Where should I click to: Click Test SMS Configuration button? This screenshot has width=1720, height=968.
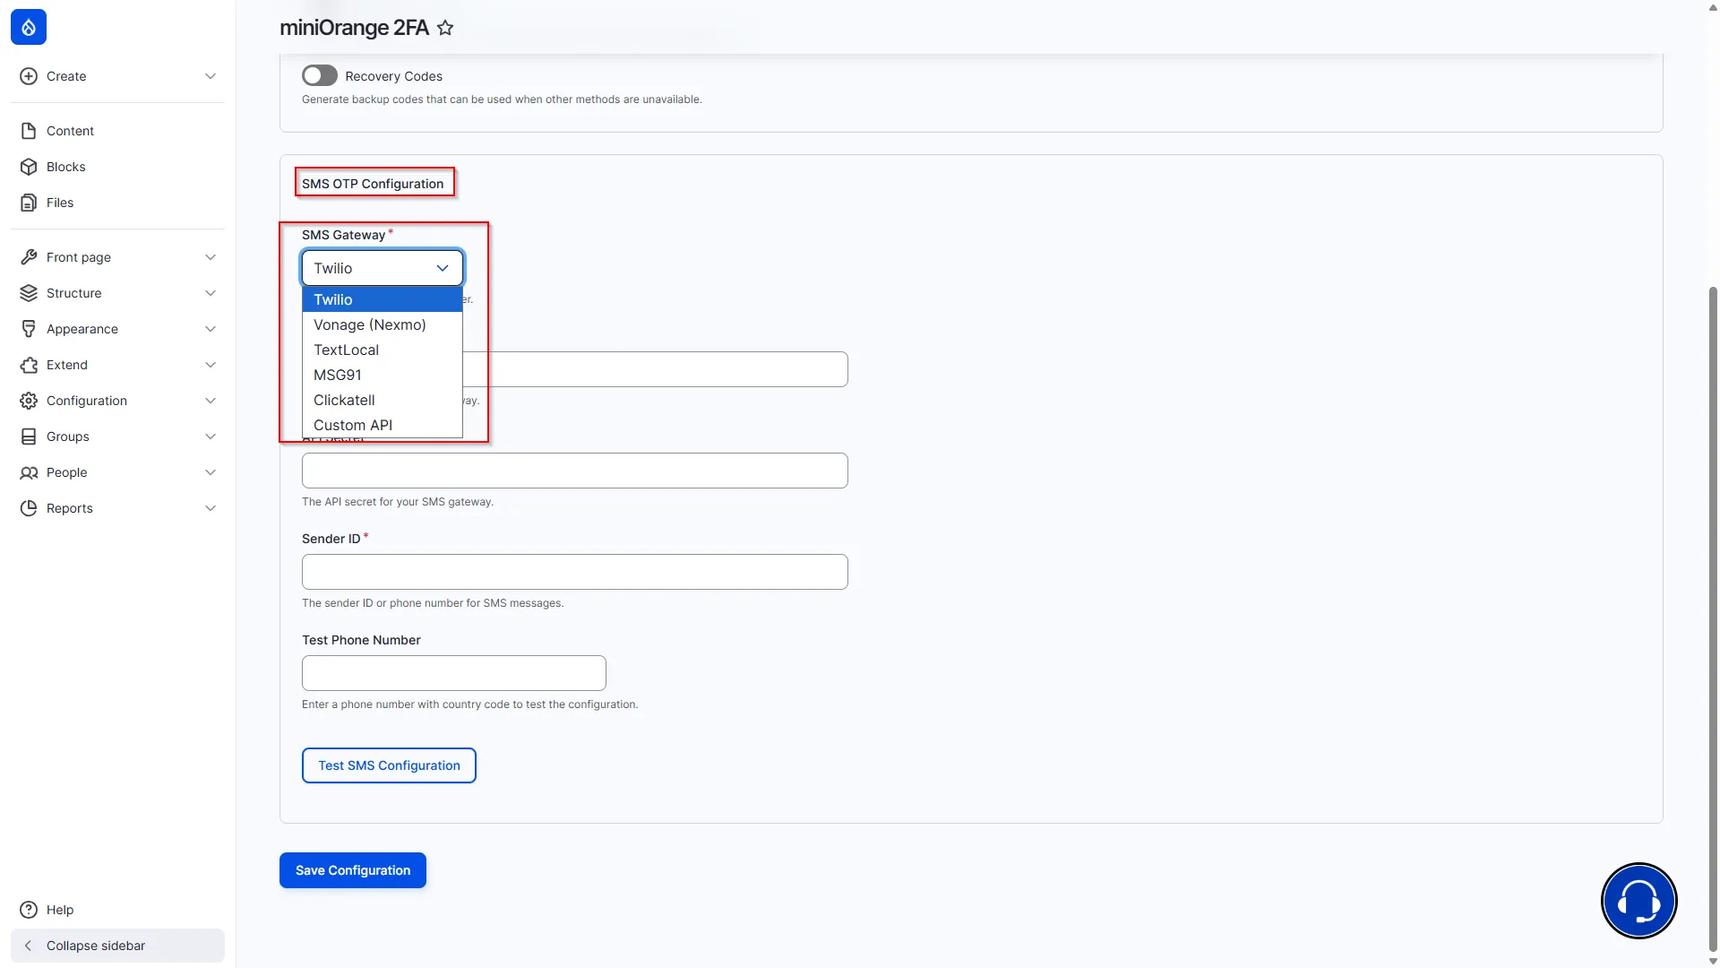point(389,765)
